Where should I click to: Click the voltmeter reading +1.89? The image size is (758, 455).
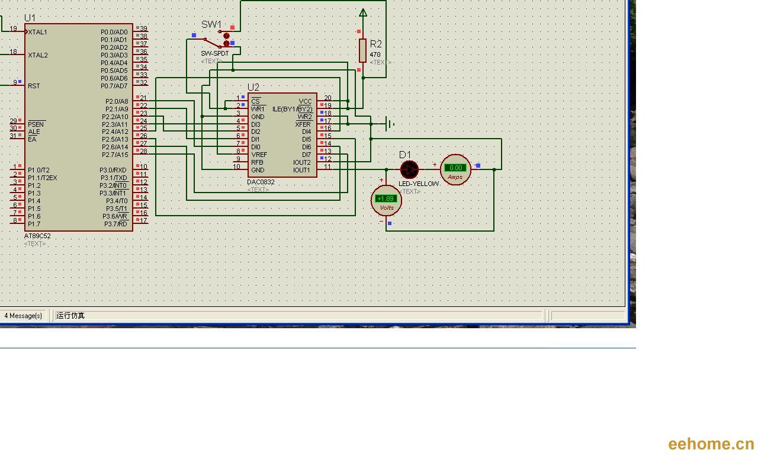click(386, 198)
